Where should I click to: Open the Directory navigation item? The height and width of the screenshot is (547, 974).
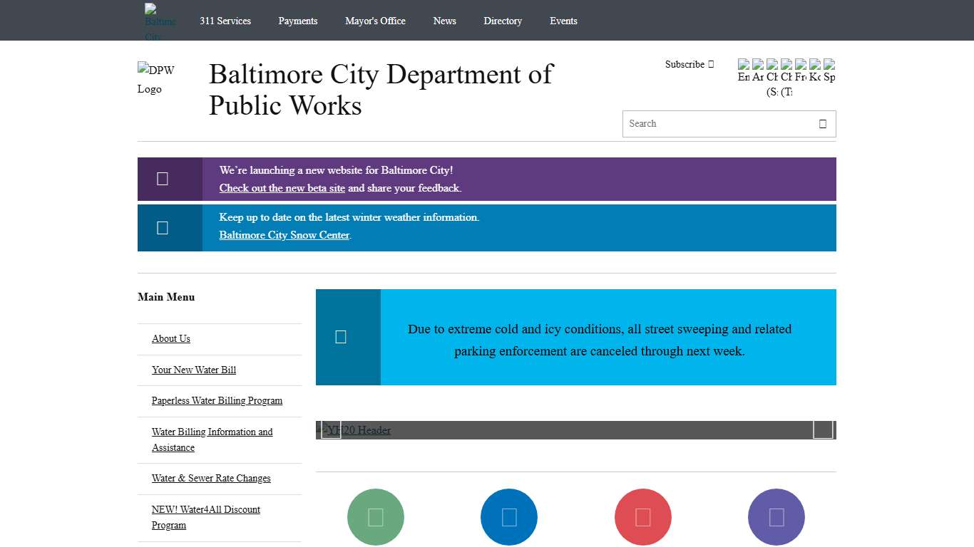click(503, 21)
